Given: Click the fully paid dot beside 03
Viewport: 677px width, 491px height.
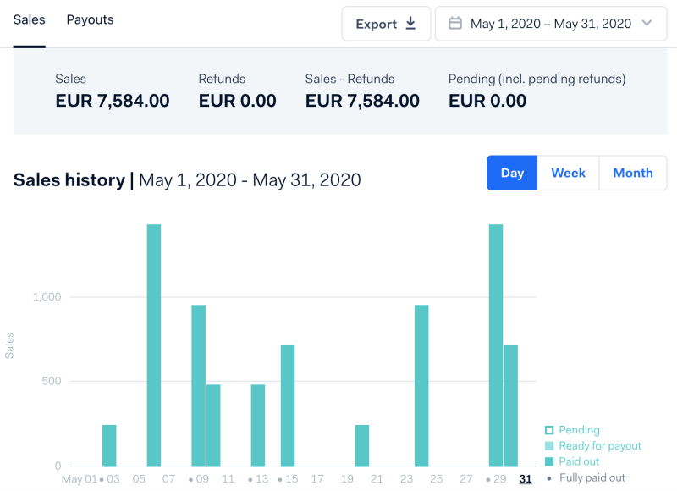Looking at the screenshot, I should [102, 479].
